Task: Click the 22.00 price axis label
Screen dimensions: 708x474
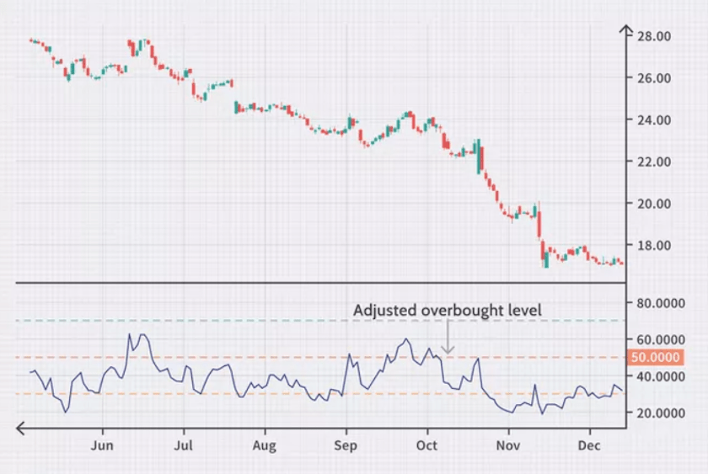Action: (654, 162)
